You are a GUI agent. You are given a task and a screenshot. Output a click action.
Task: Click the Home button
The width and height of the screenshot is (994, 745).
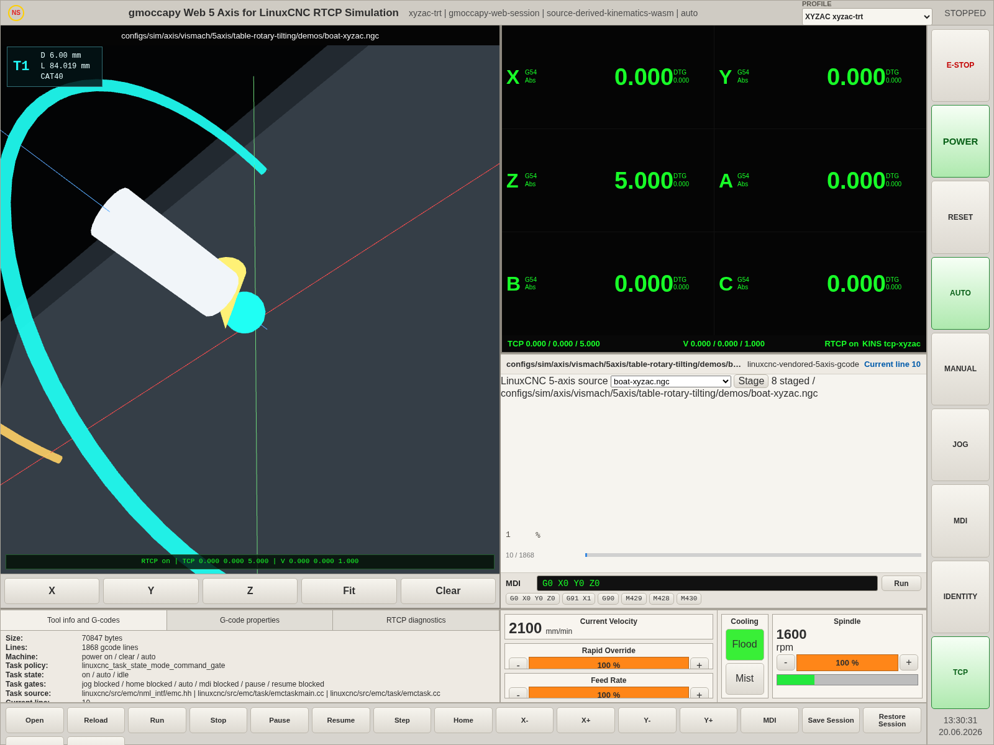pos(463,720)
